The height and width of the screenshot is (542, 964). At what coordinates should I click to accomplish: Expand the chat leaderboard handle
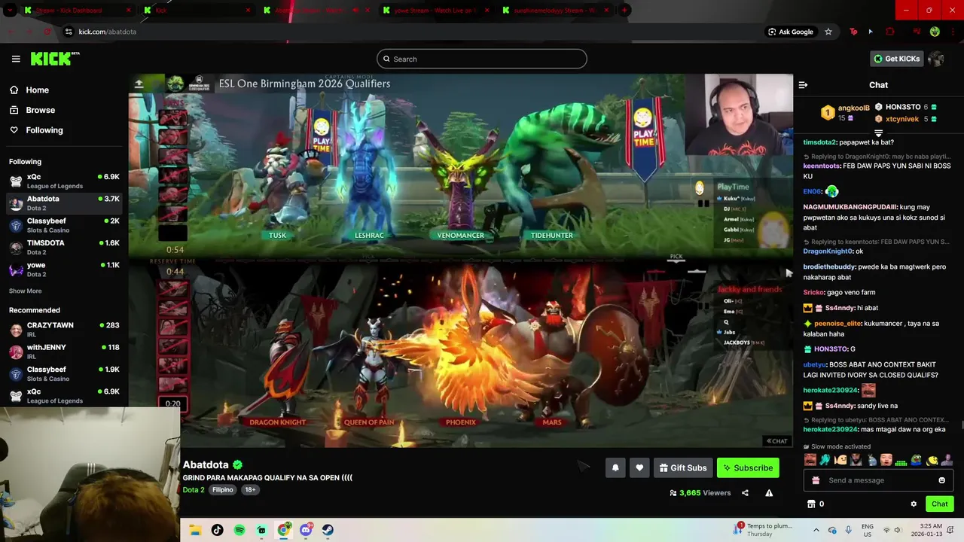coord(878,133)
